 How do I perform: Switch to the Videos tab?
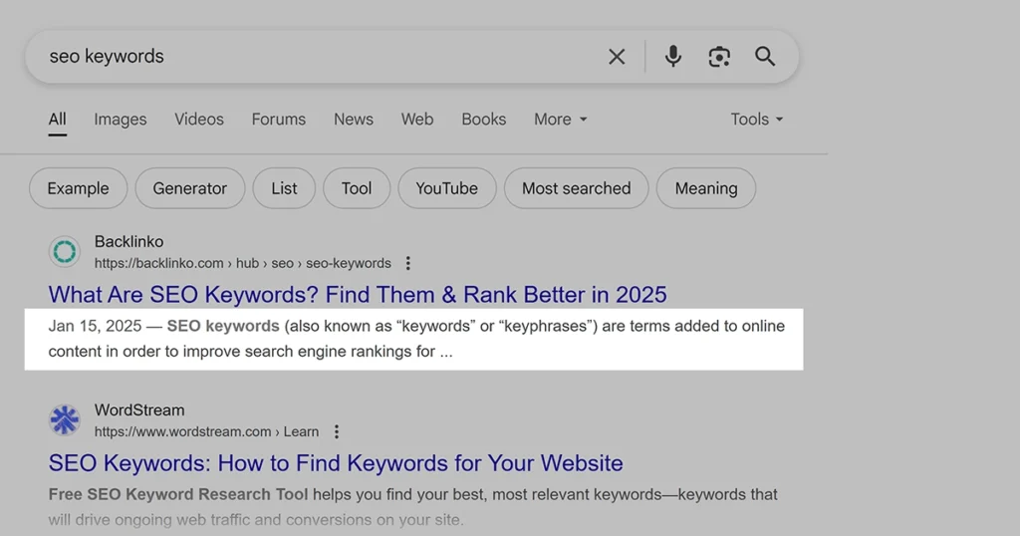pos(199,120)
